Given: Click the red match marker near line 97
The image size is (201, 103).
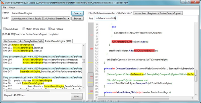Looking at the screenshot, I should [91, 35].
